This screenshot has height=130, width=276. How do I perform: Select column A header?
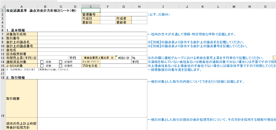(21, 7)
